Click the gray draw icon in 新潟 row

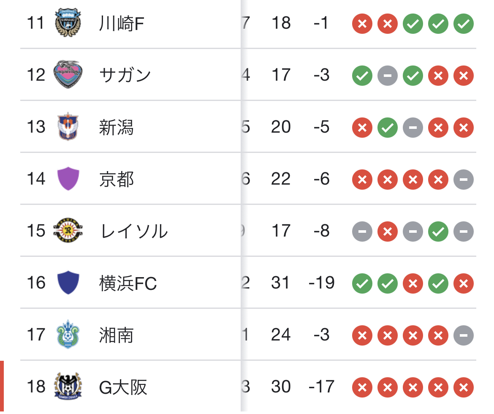[x=413, y=128]
